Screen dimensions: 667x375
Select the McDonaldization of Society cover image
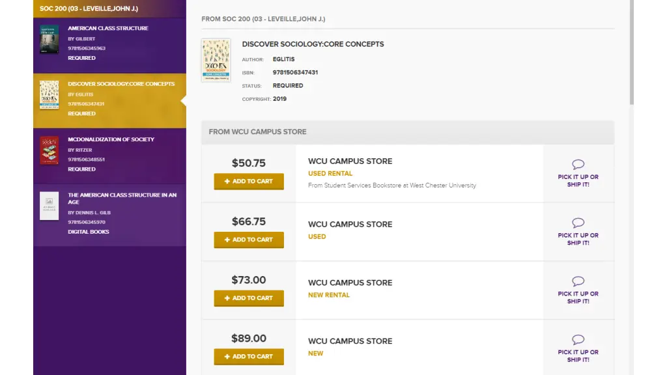[x=49, y=150]
